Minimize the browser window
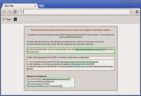The height and width of the screenshot is (96, 141). click(x=125, y=2)
